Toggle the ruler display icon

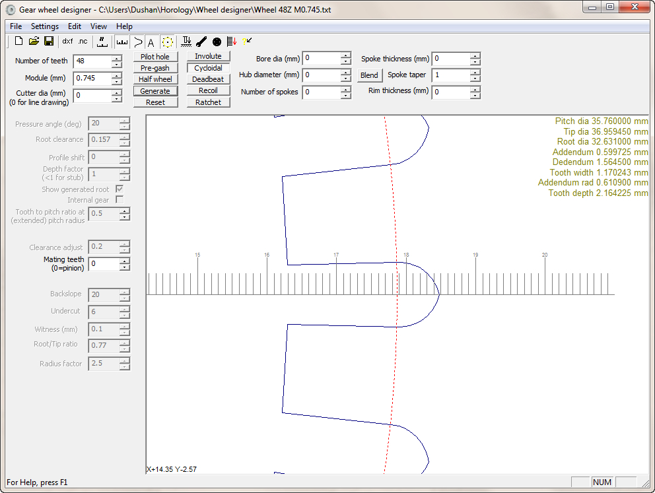(121, 42)
